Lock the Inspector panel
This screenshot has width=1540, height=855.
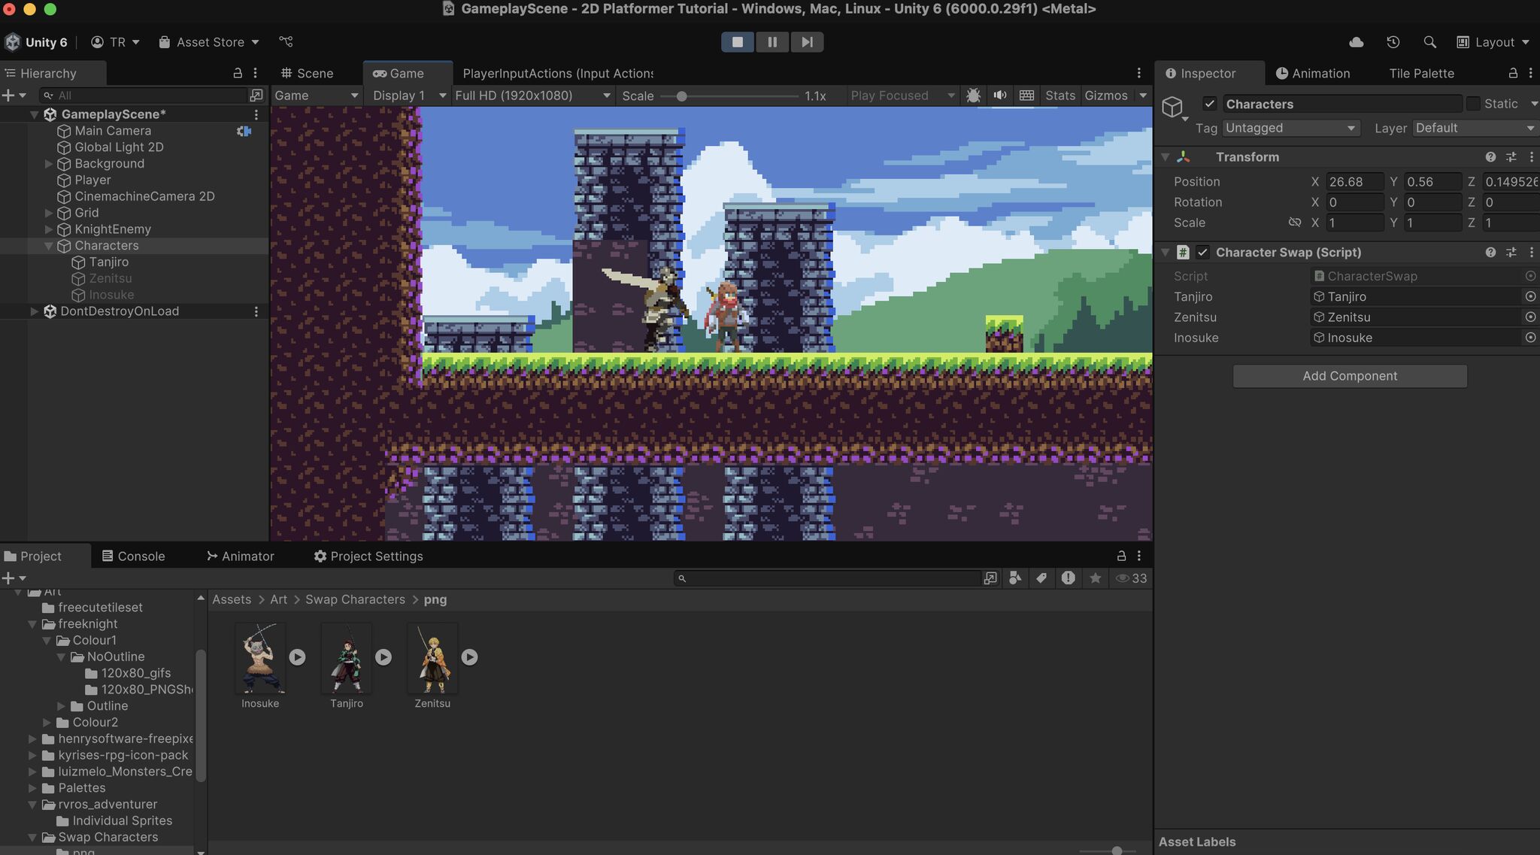(1513, 73)
